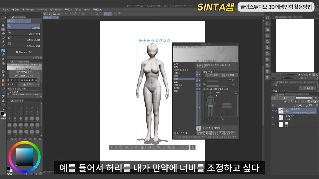The height and width of the screenshot is (179, 319).
Task: Open the 레이어(L) menu
Action: [43, 9]
